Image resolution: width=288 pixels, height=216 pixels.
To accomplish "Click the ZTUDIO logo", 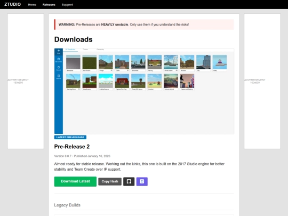I will click(12, 4).
